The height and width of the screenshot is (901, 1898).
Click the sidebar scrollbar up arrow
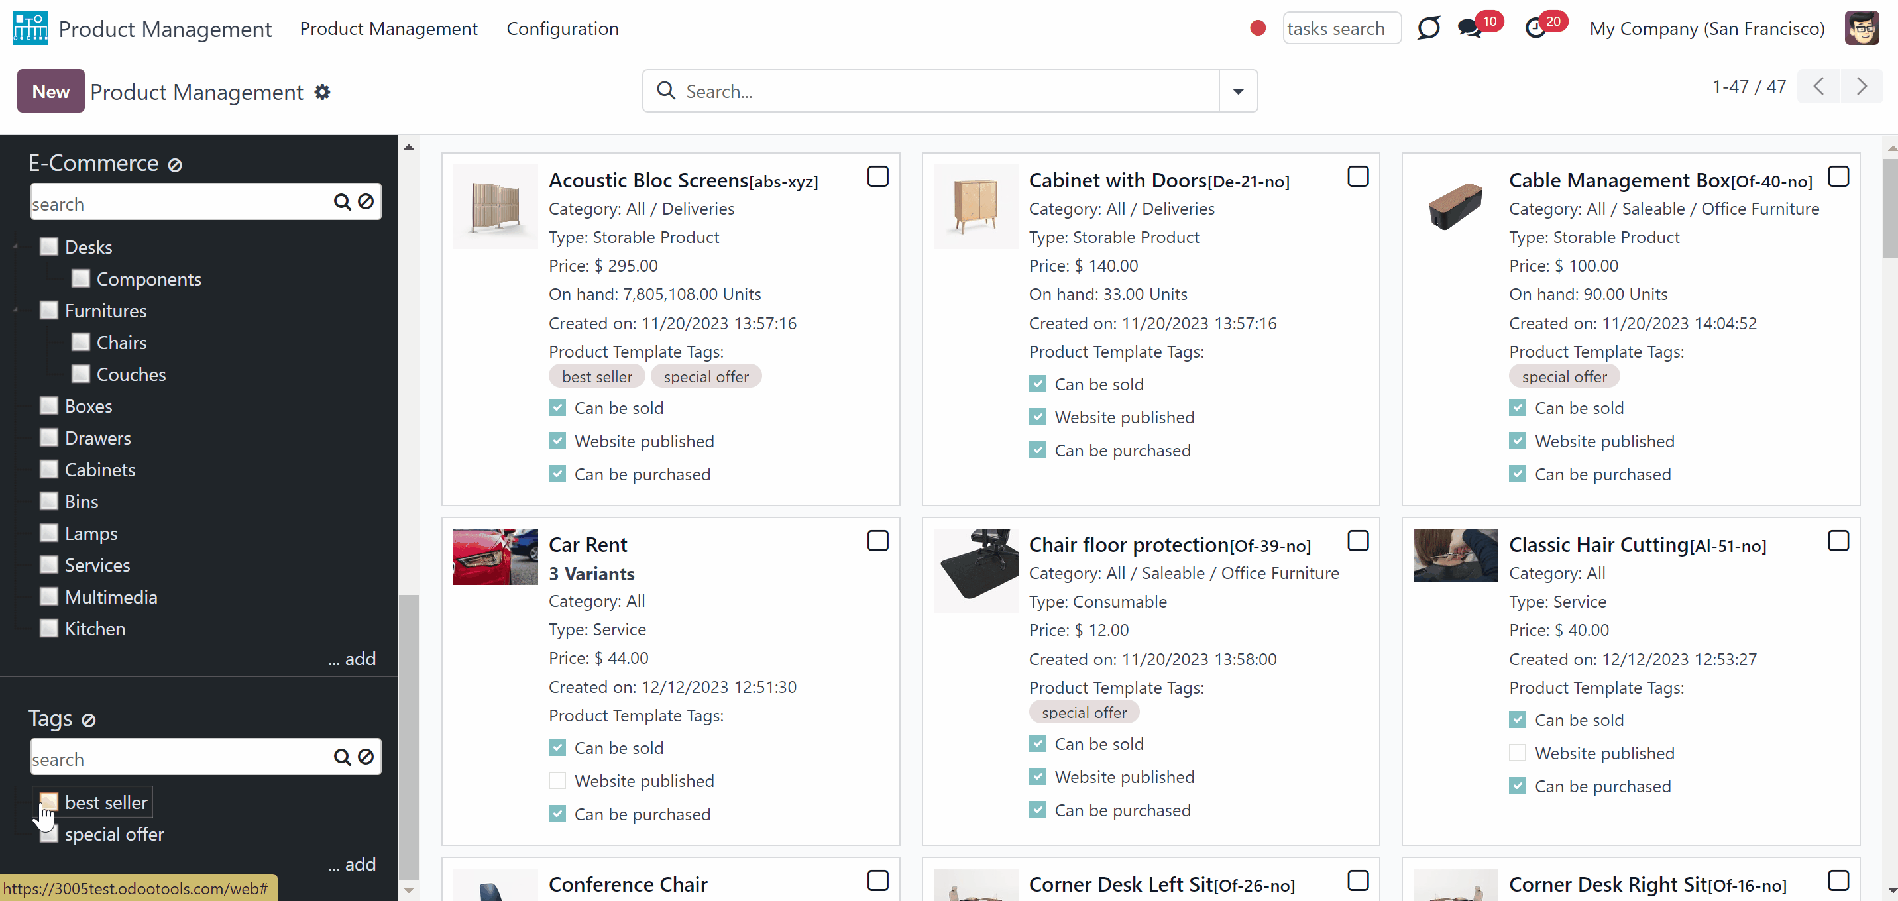(409, 147)
